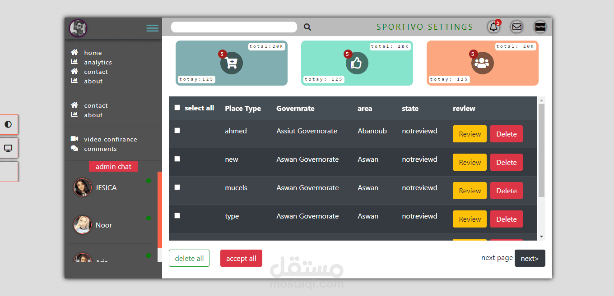The height and width of the screenshot is (296, 614).
Task: Check the checkbox for the 'new' row
Action: [177, 159]
